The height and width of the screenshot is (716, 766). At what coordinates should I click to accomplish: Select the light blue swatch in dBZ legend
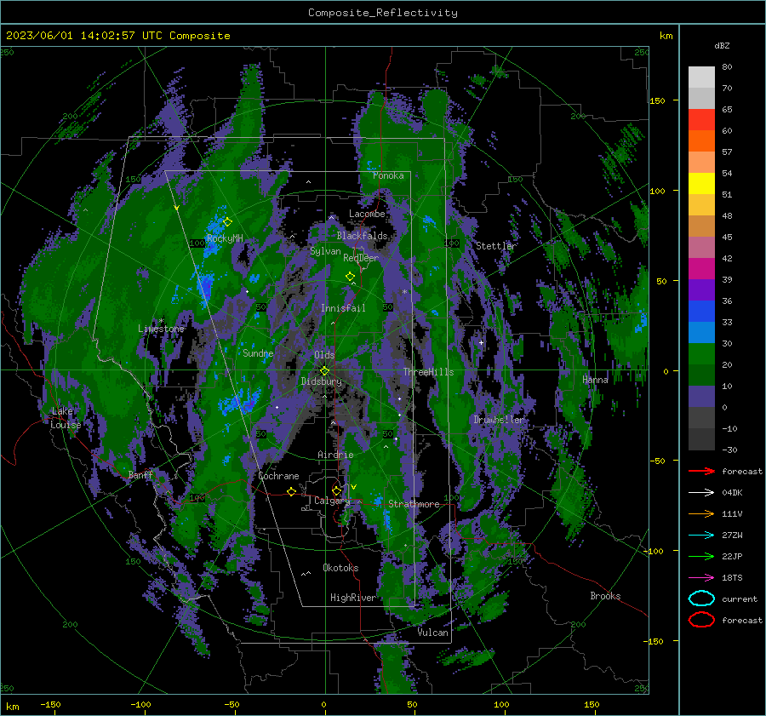(701, 332)
